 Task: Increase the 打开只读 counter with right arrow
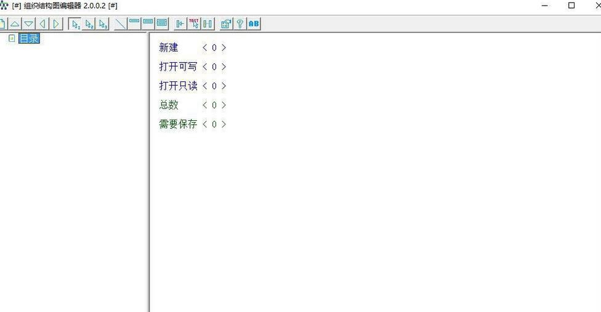224,86
